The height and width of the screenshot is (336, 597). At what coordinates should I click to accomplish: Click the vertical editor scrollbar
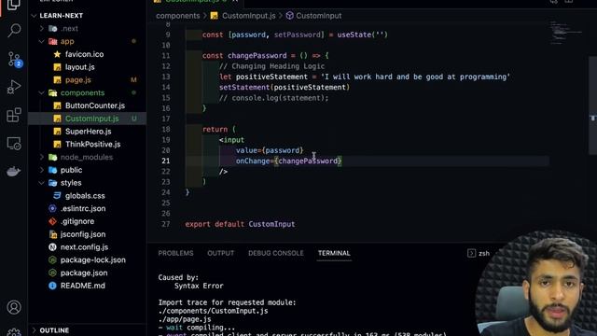(593, 105)
